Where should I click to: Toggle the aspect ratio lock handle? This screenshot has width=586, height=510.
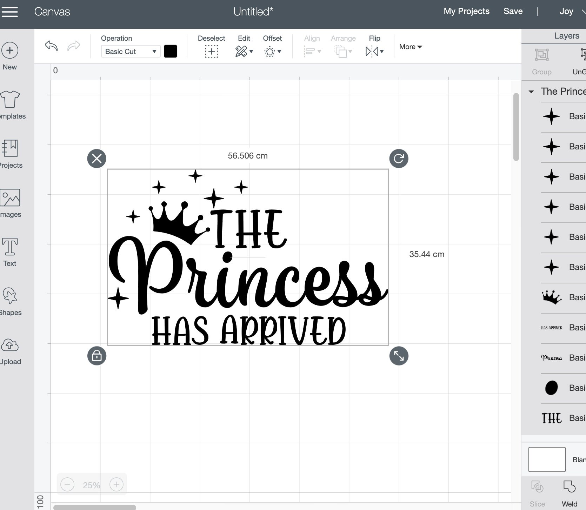[97, 356]
